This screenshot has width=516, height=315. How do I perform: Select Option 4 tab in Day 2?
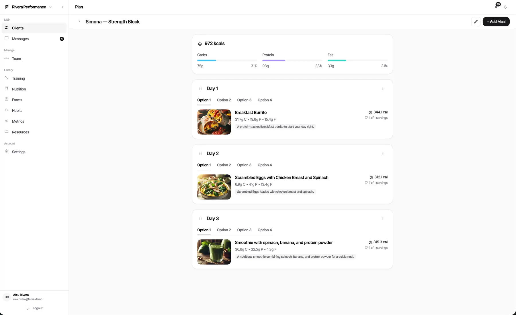pyautogui.click(x=265, y=165)
